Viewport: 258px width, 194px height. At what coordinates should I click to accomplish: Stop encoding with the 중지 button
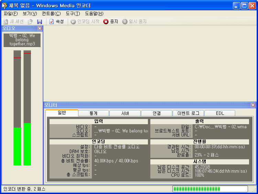pos(110,22)
